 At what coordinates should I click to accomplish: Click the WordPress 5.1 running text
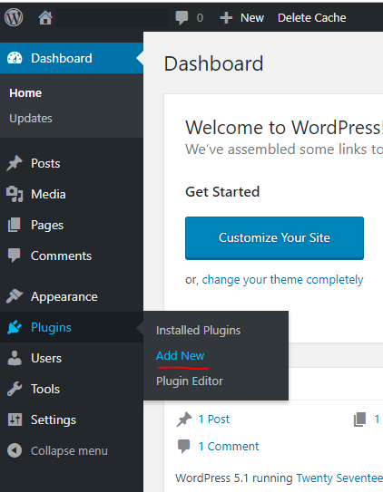click(234, 478)
